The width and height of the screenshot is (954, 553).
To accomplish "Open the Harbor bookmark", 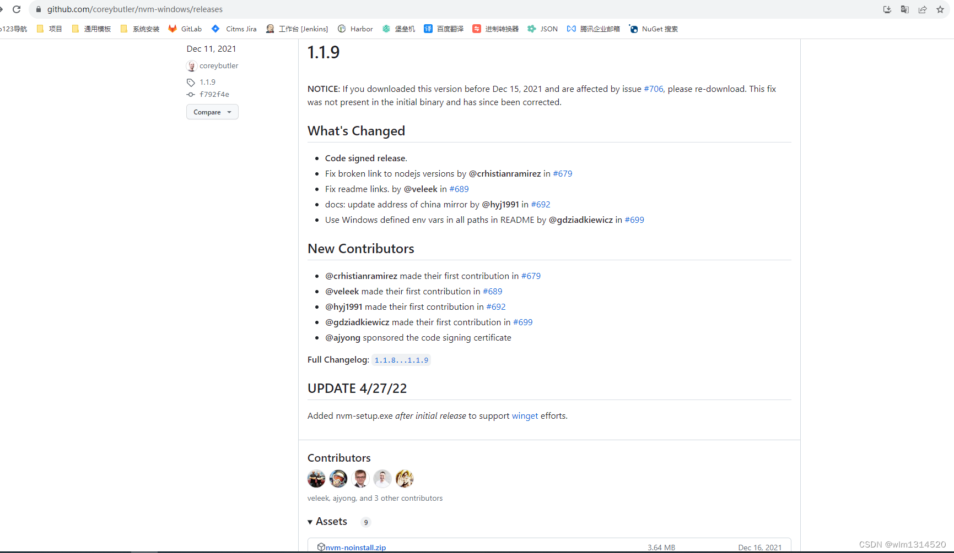I will click(x=361, y=29).
